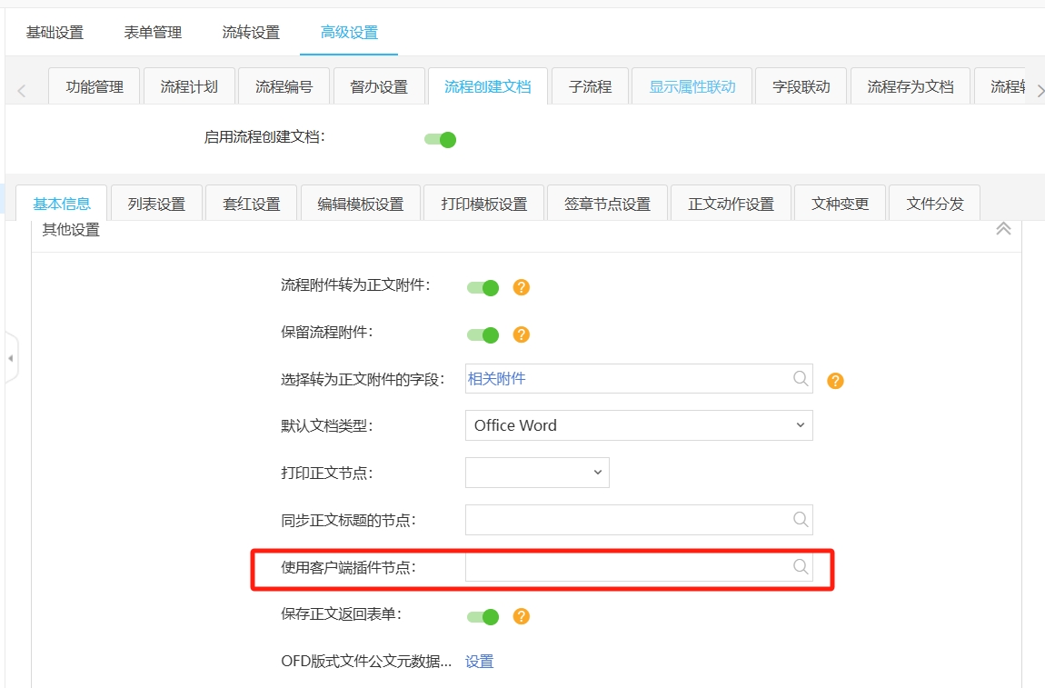Click search icon in 使用客户端插件节点 field
The width and height of the screenshot is (1045, 688).
(801, 567)
